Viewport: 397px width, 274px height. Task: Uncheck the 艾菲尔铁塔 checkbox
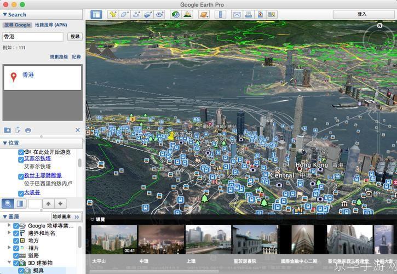point(21,159)
